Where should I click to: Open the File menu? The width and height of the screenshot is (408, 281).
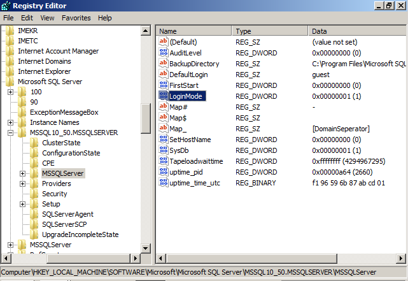tap(8, 18)
